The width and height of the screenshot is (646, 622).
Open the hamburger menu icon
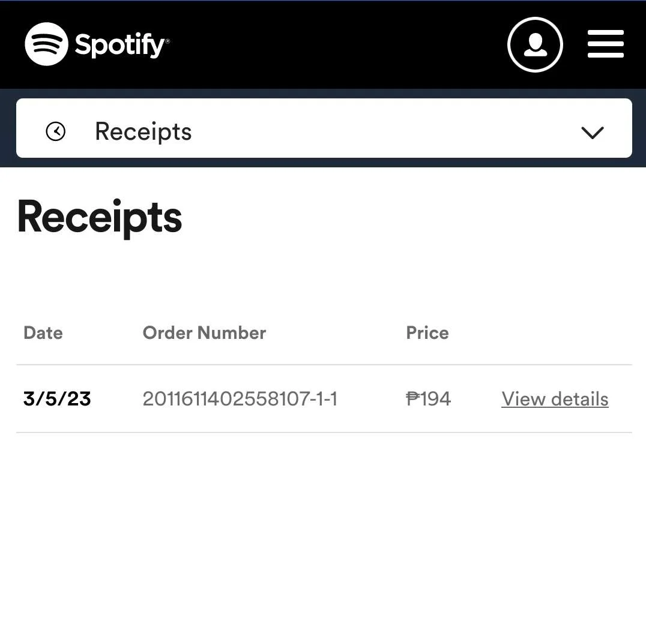point(605,44)
